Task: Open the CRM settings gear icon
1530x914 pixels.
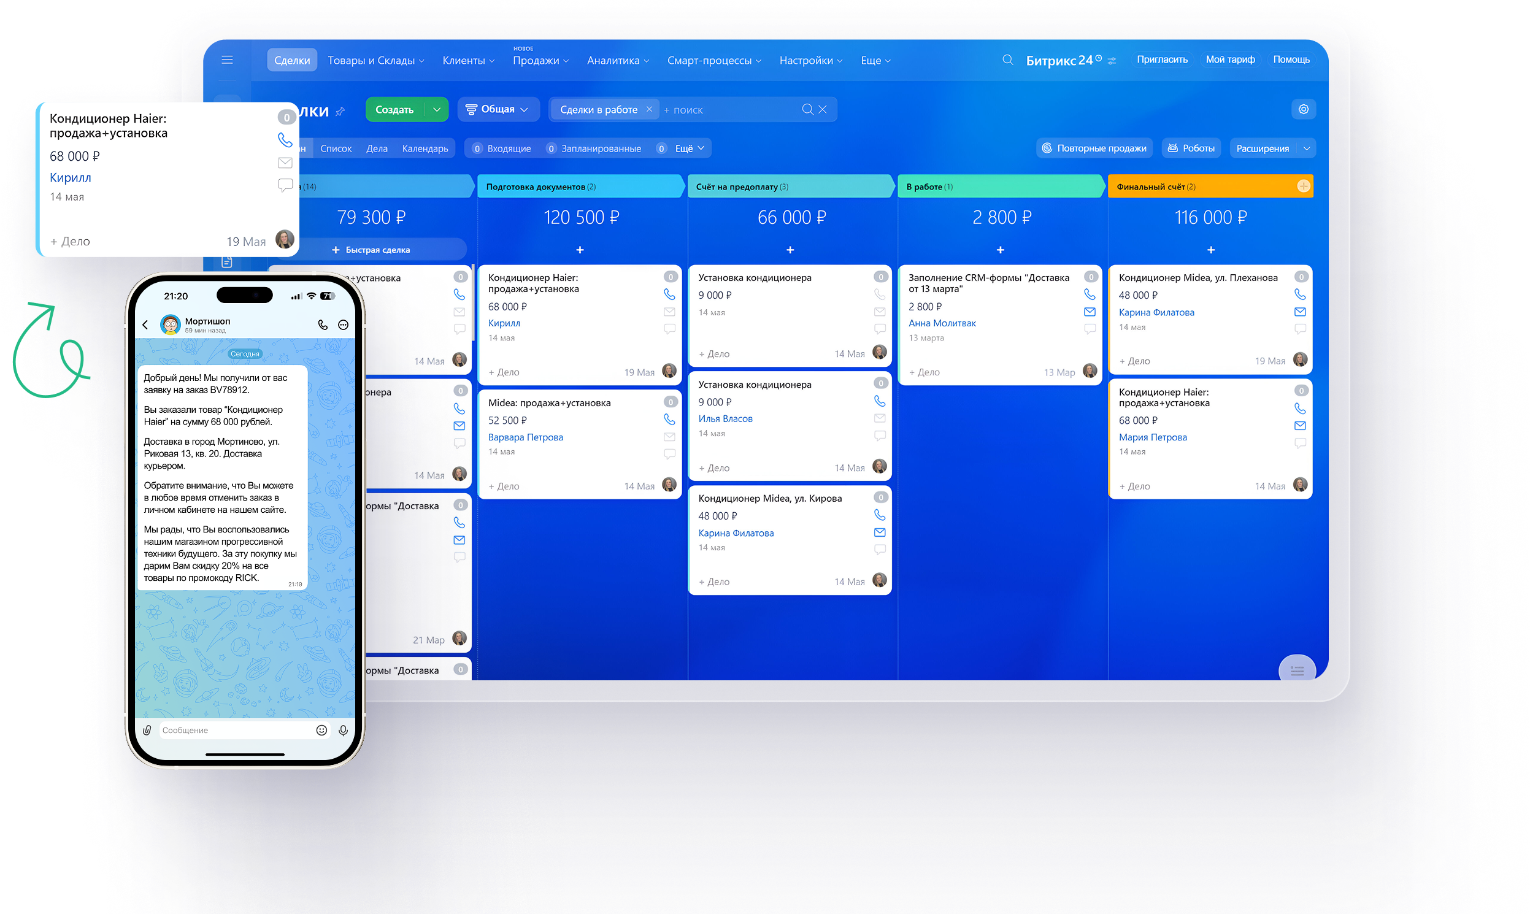Action: [1304, 109]
